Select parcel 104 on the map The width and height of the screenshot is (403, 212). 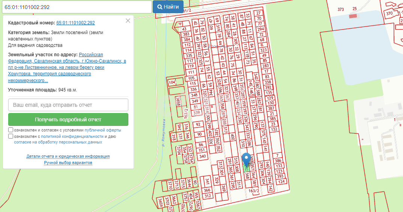coord(172,82)
